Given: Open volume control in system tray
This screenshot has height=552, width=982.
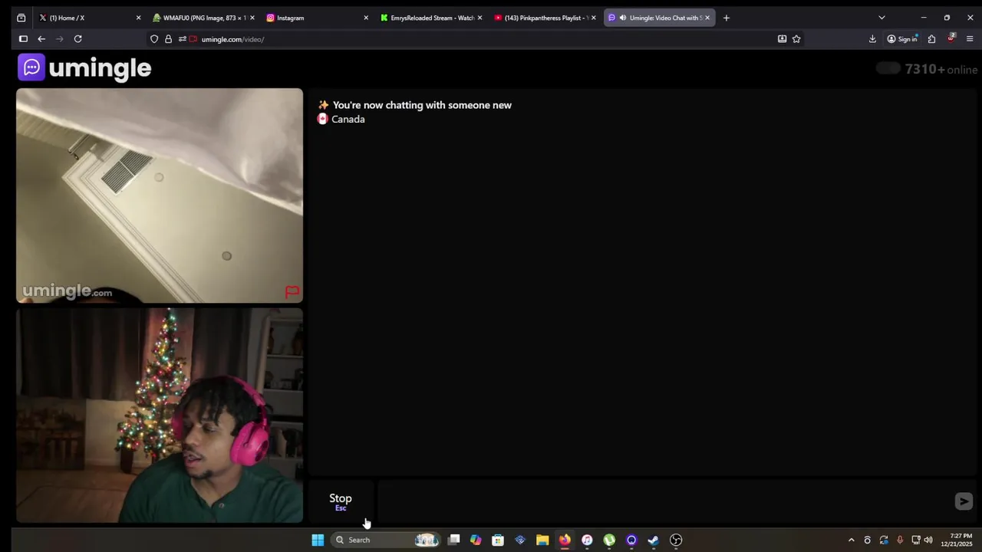Looking at the screenshot, I should point(928,540).
